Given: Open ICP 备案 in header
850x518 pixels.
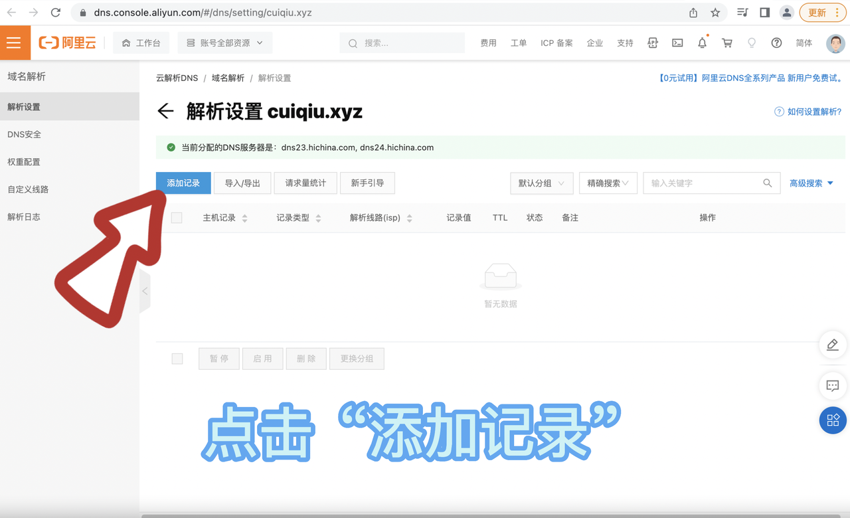Looking at the screenshot, I should [556, 43].
